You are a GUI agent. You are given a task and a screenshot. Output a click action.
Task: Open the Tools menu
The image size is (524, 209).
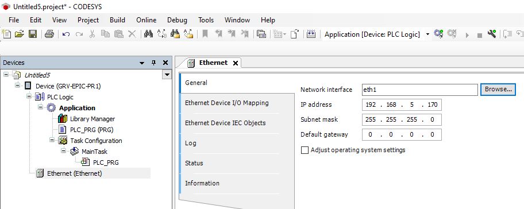point(206,20)
